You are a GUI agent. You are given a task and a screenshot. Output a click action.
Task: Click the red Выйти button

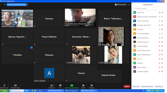click(127, 86)
